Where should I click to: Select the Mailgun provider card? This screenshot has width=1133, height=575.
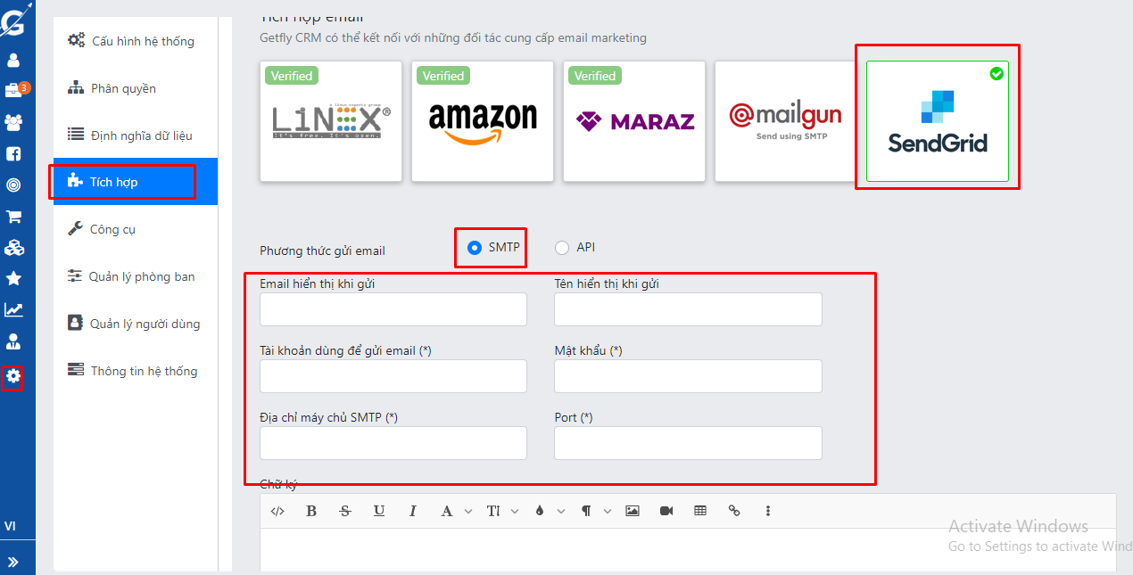(x=785, y=121)
